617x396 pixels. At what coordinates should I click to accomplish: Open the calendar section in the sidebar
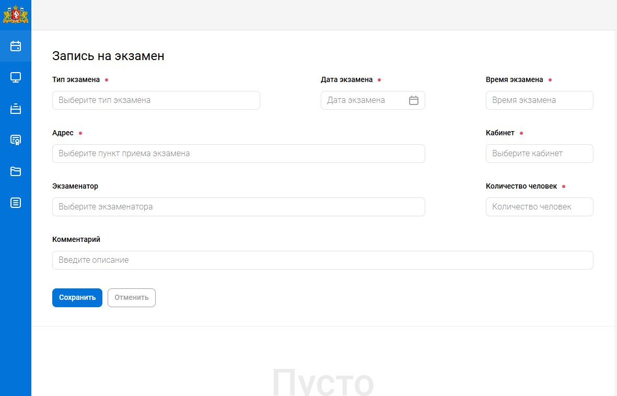pos(16,46)
